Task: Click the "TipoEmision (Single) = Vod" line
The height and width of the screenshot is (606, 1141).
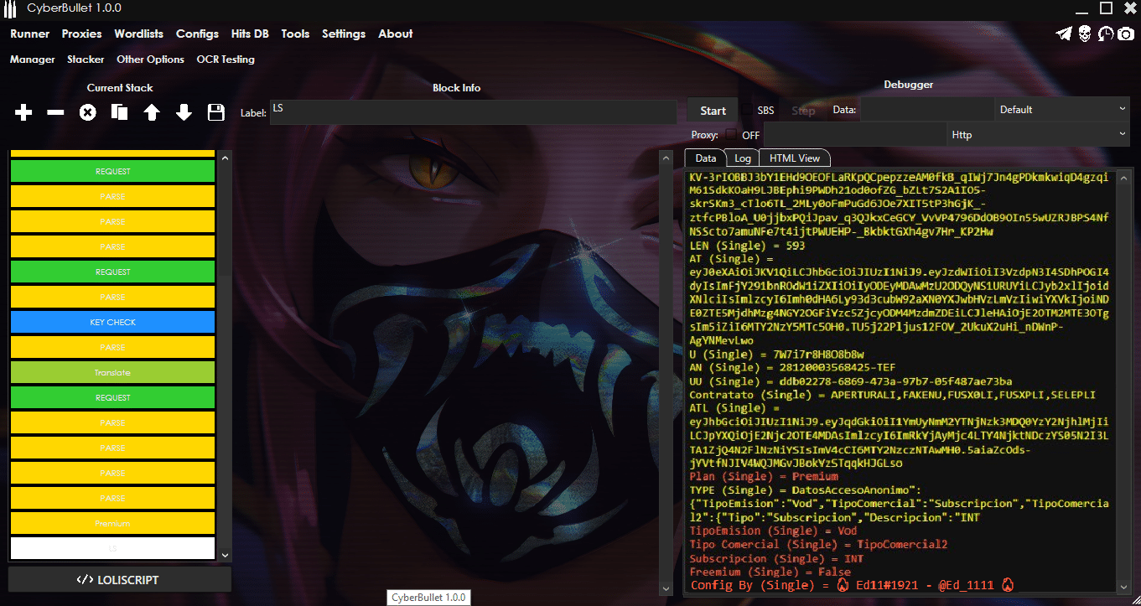Action: [x=773, y=531]
